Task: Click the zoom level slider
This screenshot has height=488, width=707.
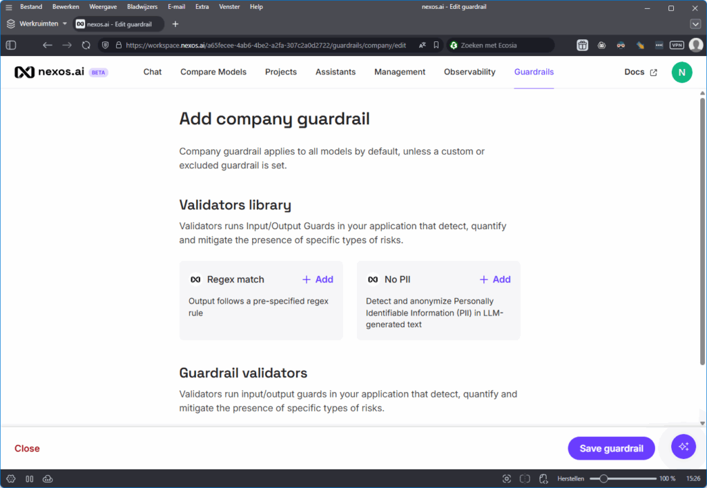Action: pos(603,478)
